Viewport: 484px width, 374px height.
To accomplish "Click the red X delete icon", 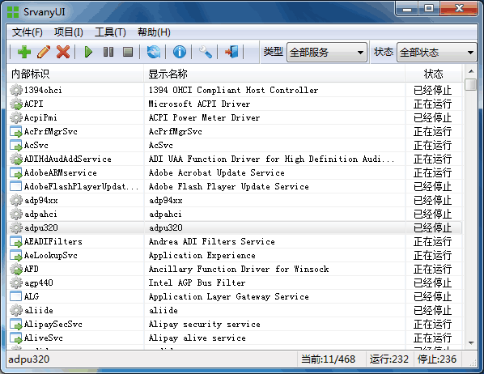I will point(63,52).
